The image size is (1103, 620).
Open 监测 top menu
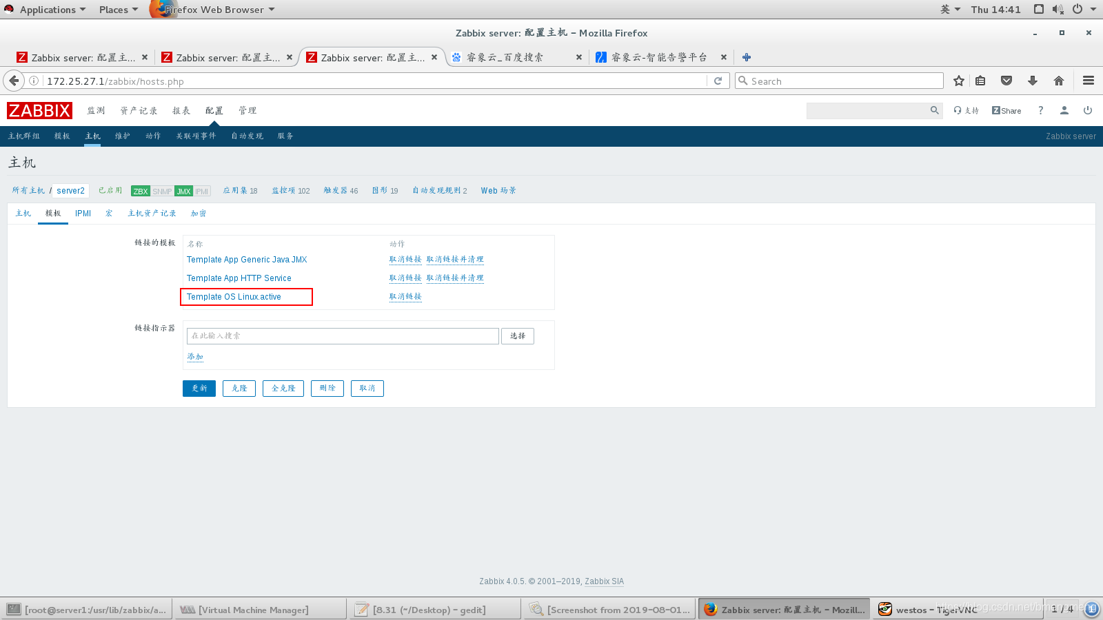click(x=96, y=110)
